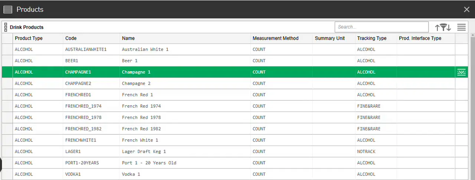Viewport: 475px width, 180px height.
Task: Select the Vodka 1 name cell
Action: 185,174
